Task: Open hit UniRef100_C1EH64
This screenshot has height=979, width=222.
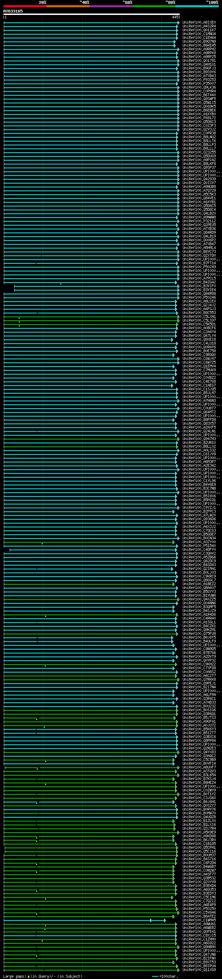Action: pyautogui.click(x=199, y=38)
